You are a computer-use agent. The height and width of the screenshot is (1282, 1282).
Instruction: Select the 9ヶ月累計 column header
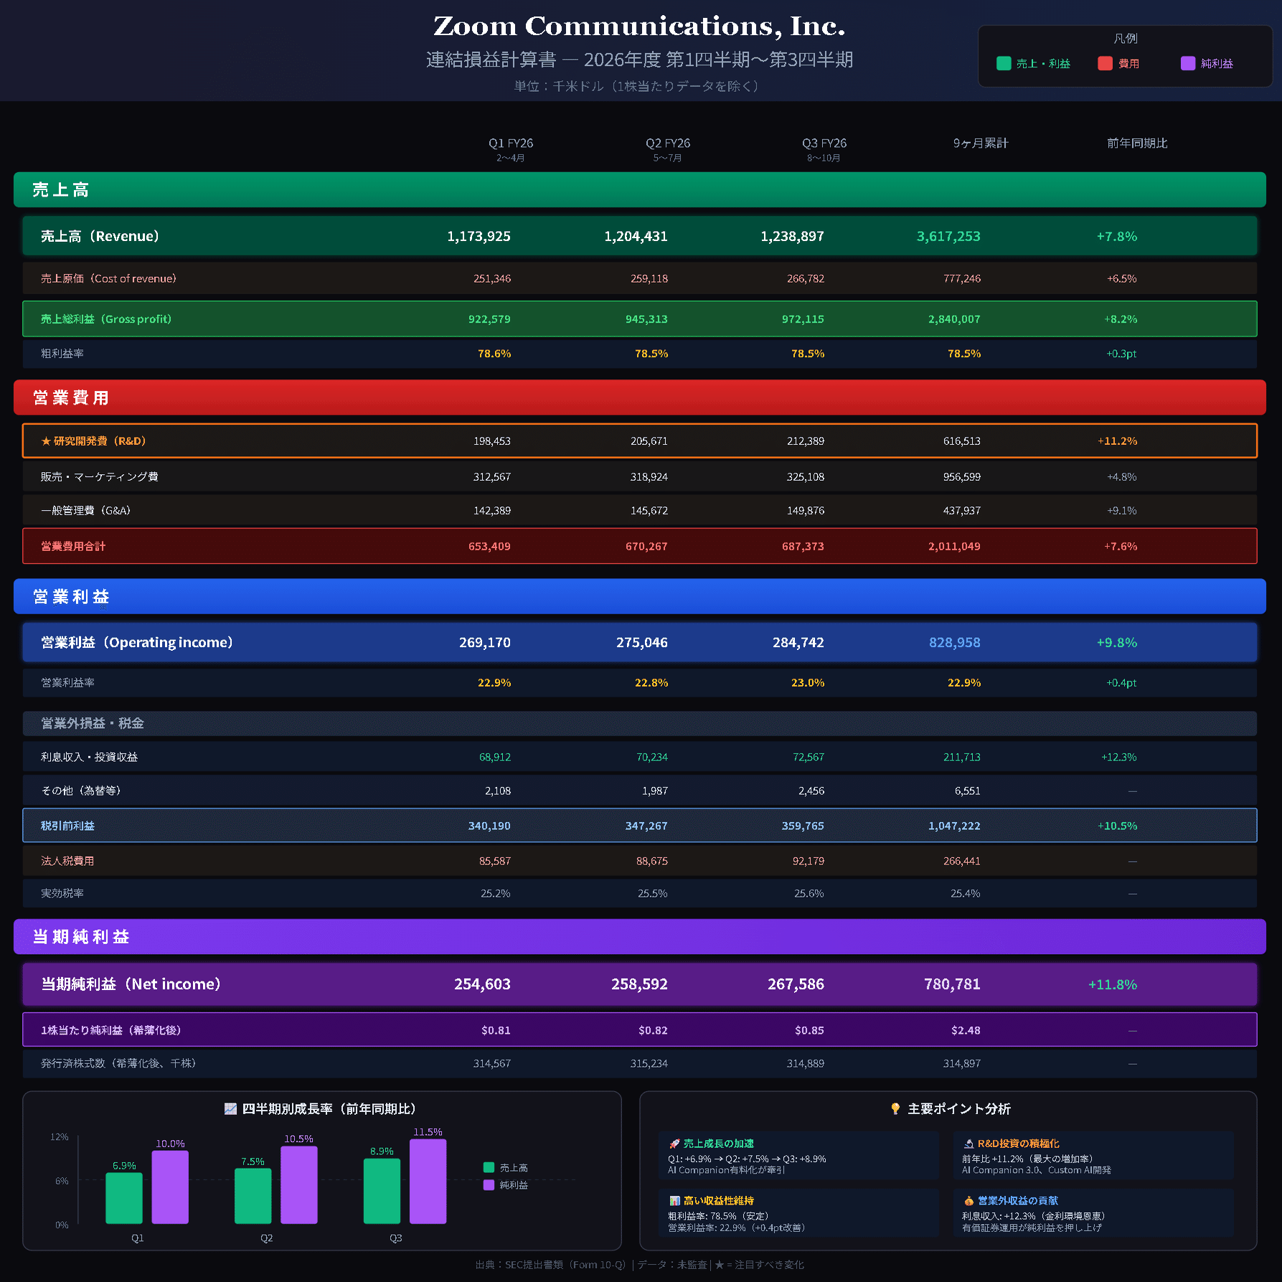click(979, 143)
